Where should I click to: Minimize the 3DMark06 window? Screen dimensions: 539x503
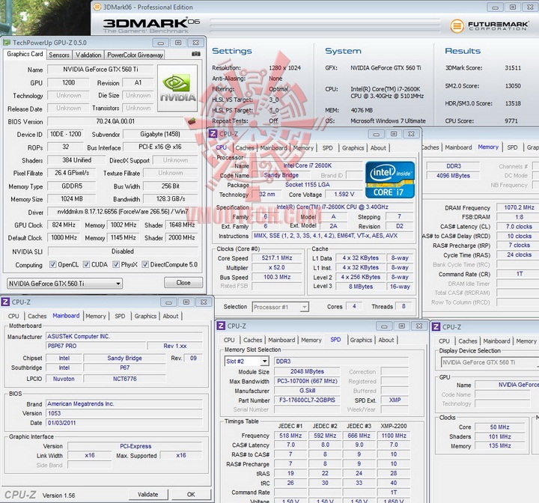click(496, 7)
